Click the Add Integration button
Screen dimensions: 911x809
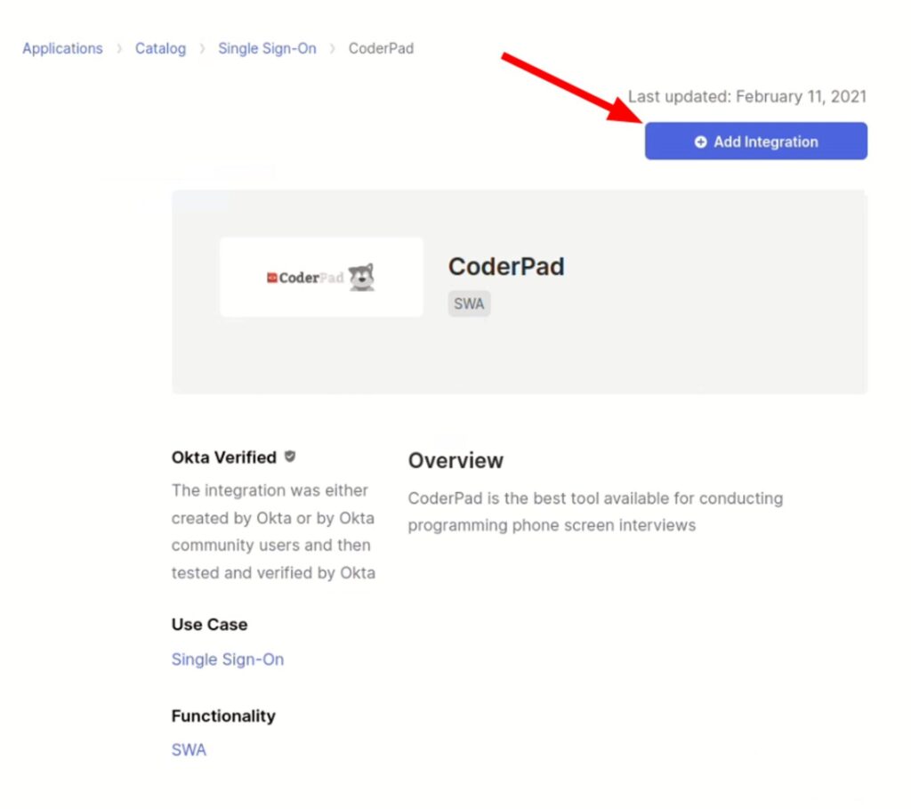[755, 141]
